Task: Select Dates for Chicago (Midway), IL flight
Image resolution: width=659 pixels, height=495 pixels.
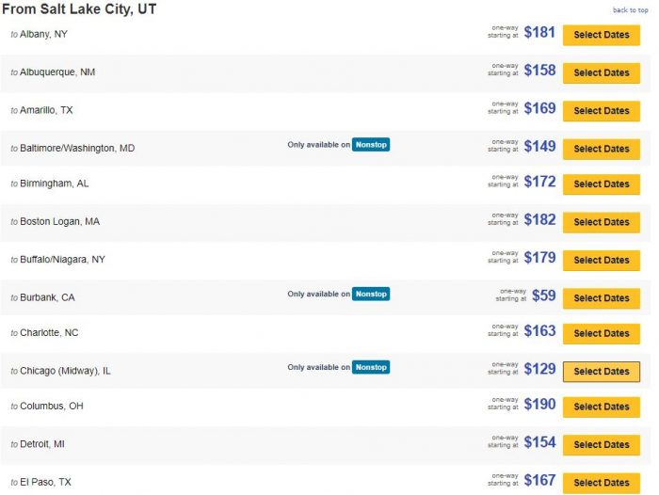Action: [601, 372]
